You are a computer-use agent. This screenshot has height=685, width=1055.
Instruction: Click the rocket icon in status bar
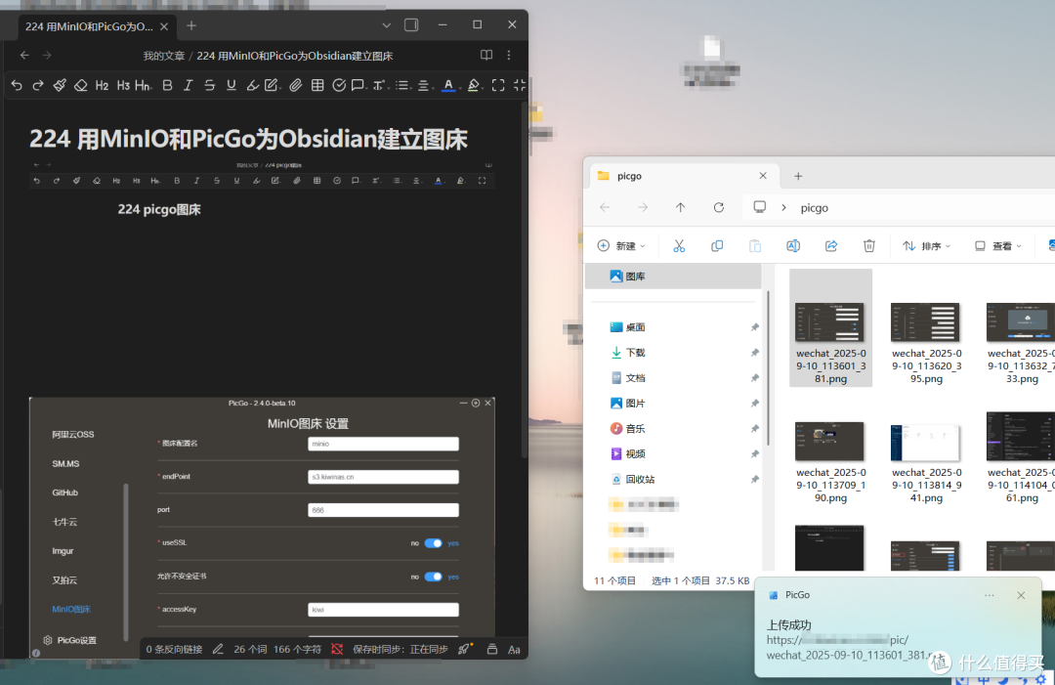click(x=464, y=649)
